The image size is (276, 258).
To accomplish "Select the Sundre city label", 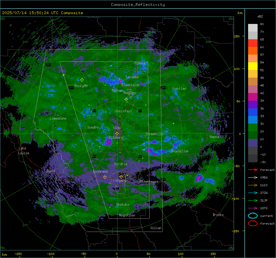I will click(93, 127).
